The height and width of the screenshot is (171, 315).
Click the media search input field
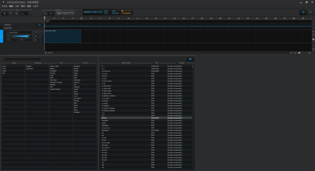click(21, 59)
